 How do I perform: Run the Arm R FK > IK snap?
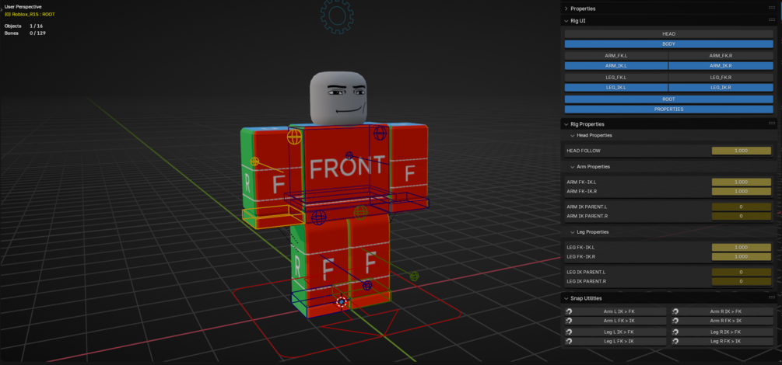(x=722, y=321)
